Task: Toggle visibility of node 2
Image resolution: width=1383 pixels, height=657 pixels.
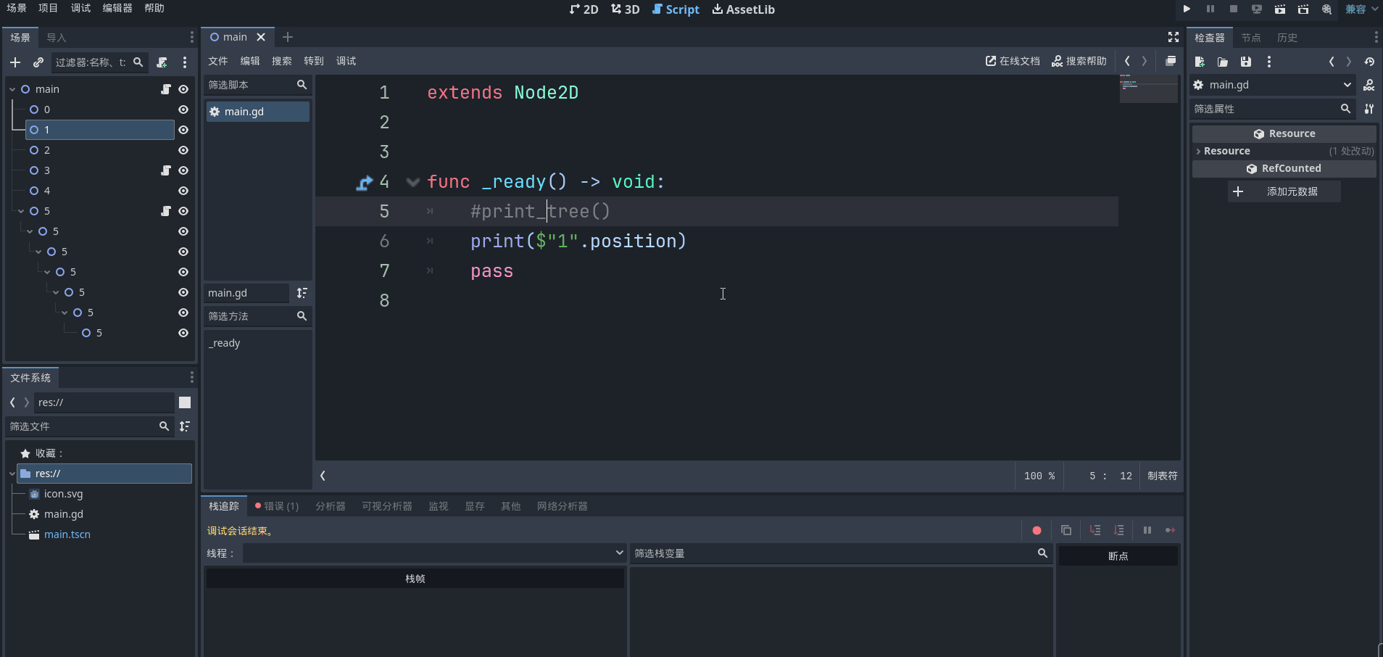Action: tap(183, 150)
